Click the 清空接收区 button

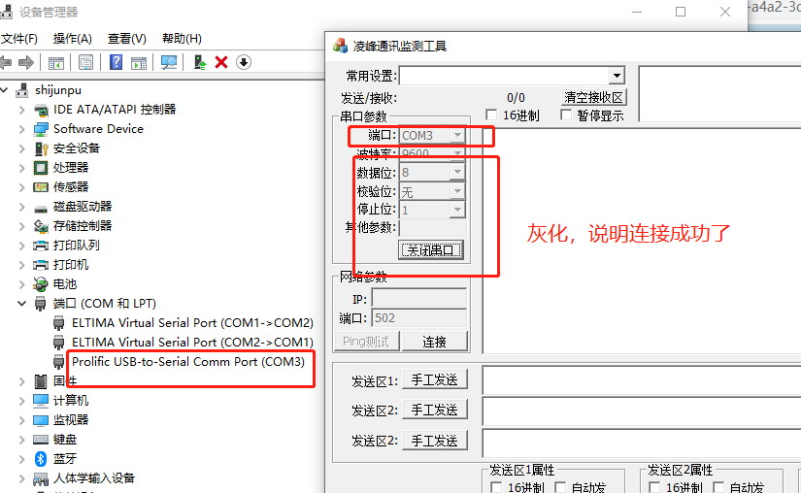pyautogui.click(x=593, y=97)
